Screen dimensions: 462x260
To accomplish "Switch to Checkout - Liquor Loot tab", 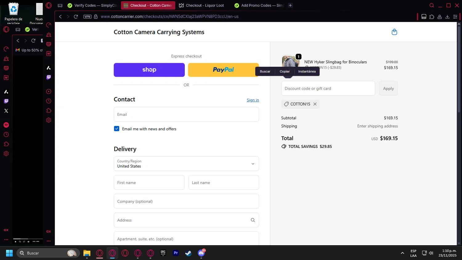I will click(x=203, y=5).
